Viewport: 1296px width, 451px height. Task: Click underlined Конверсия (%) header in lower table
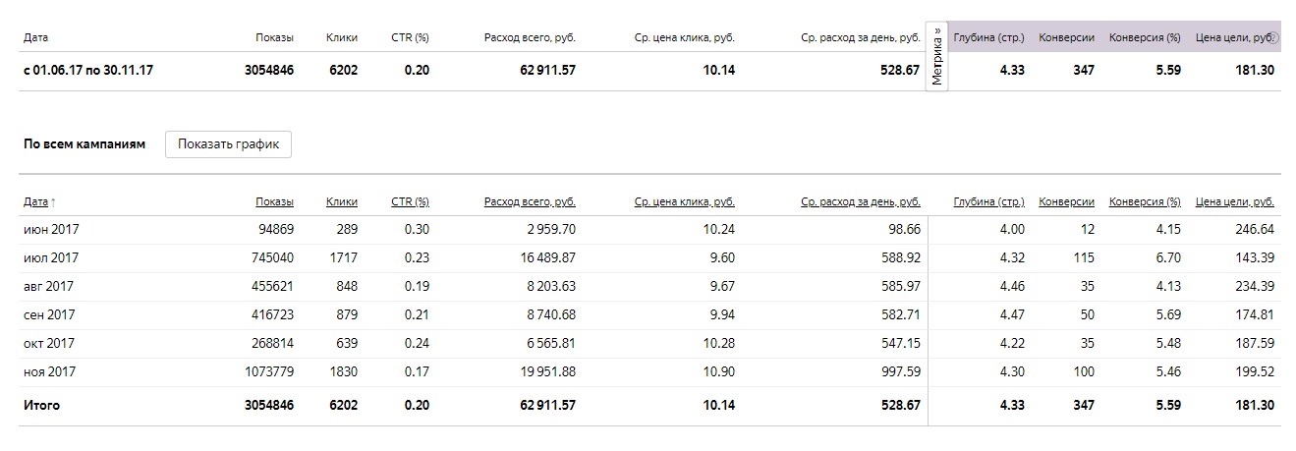click(1145, 201)
